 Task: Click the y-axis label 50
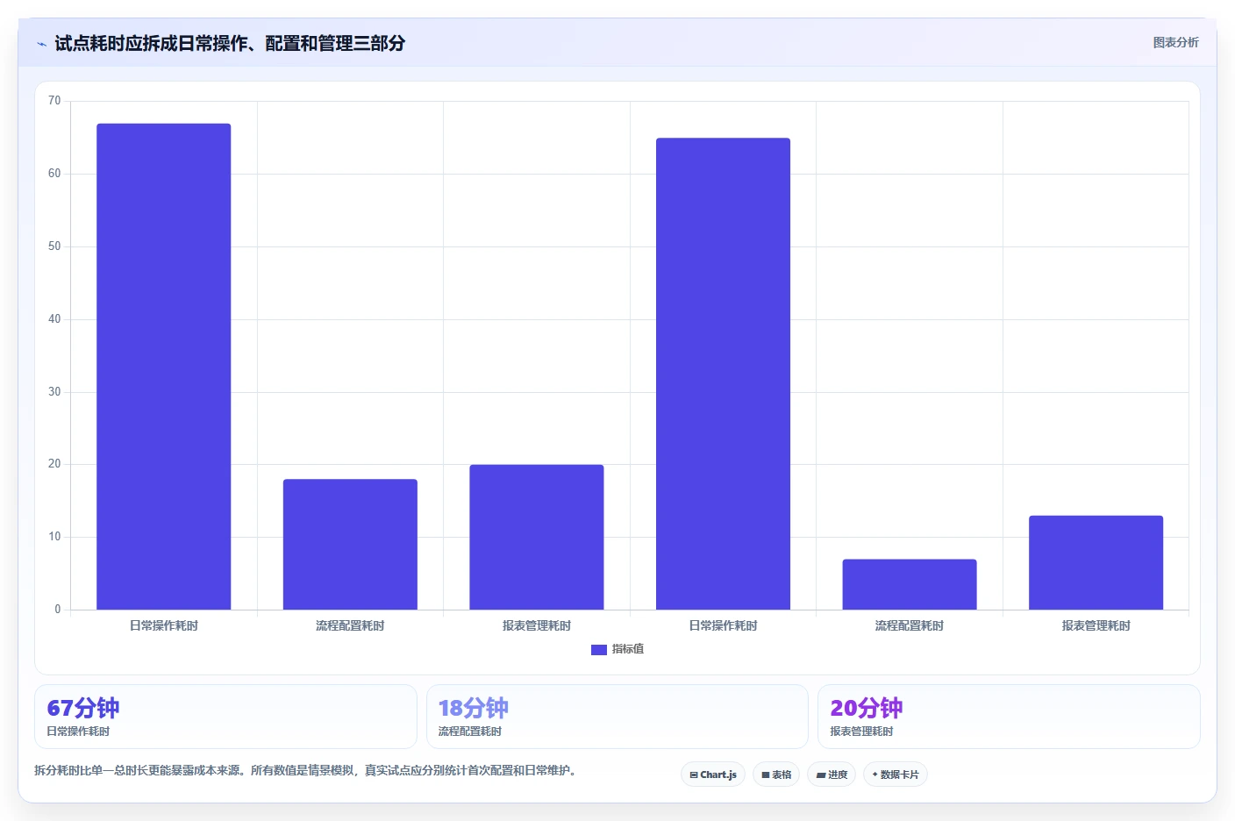tap(54, 246)
